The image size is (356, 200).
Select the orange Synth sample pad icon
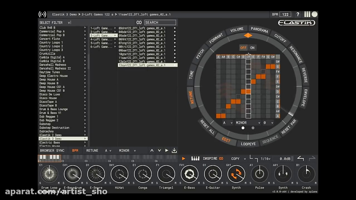[x=236, y=174]
